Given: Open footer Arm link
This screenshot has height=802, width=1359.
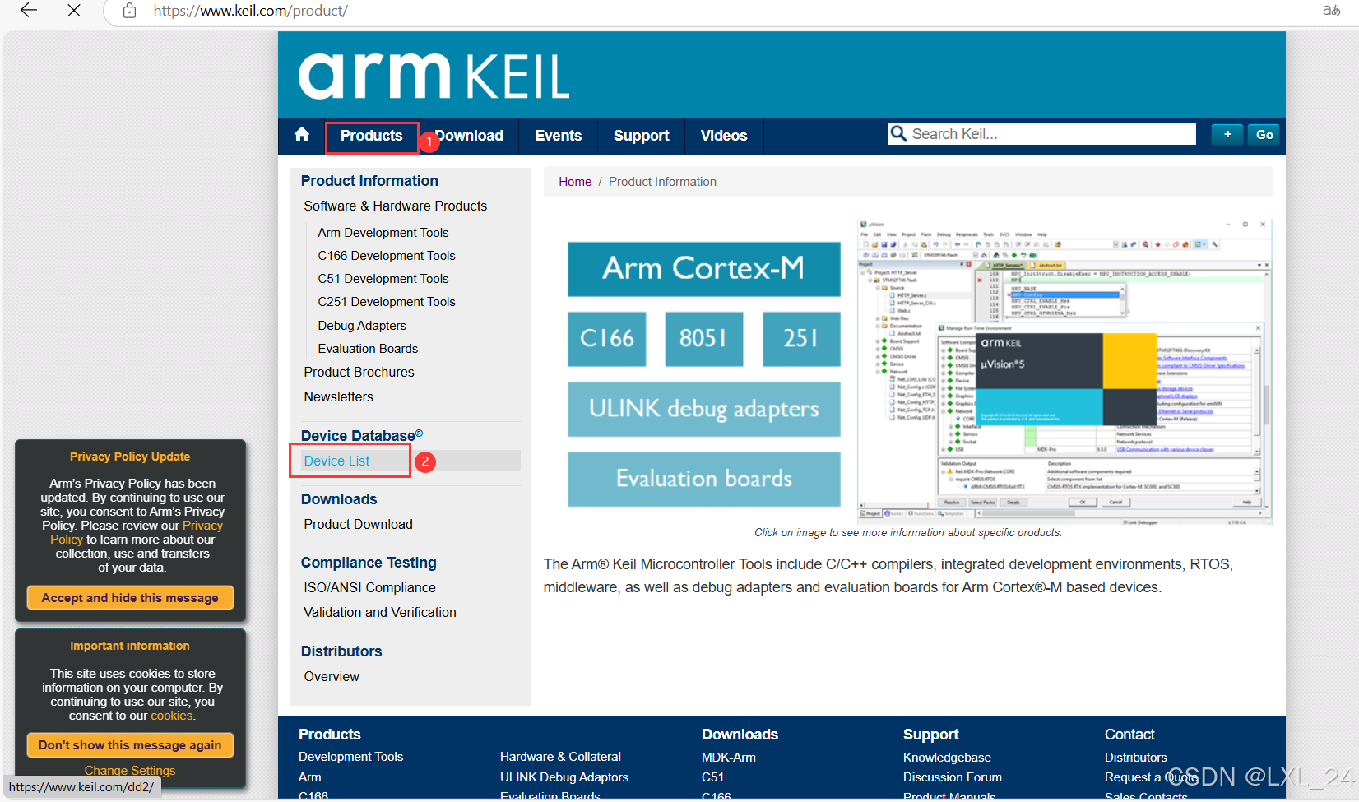Looking at the screenshot, I should click(x=309, y=777).
